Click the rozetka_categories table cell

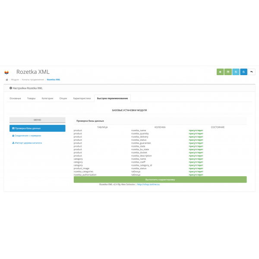(83, 171)
